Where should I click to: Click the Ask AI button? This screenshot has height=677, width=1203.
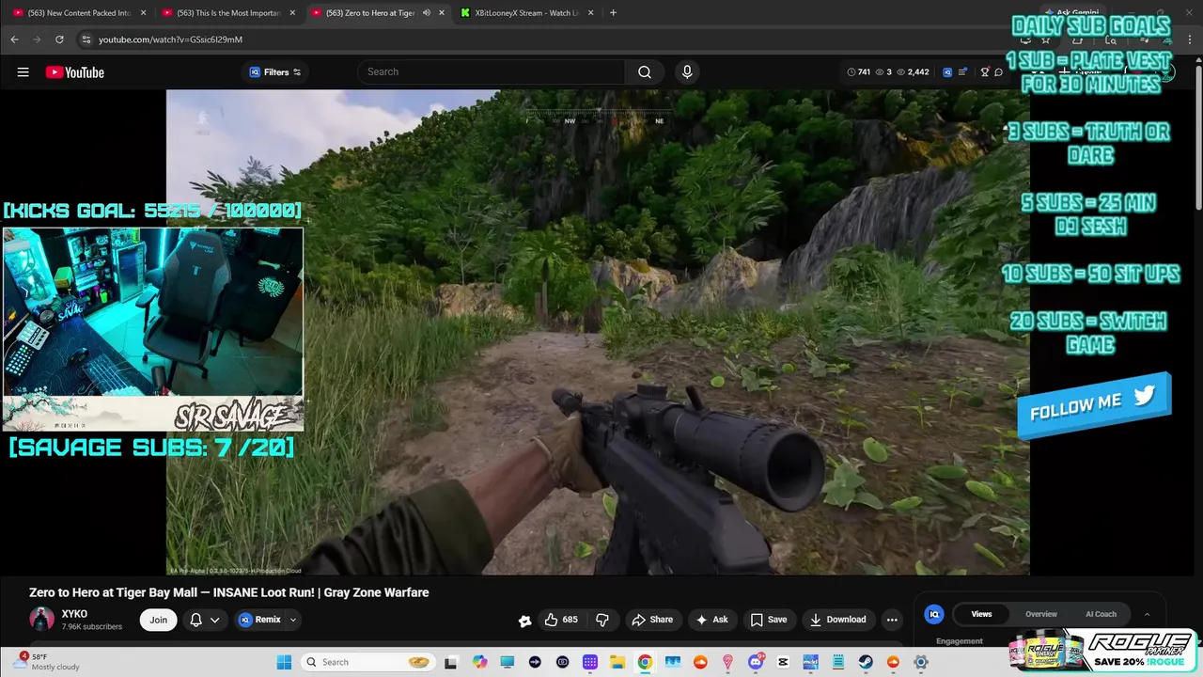click(711, 620)
